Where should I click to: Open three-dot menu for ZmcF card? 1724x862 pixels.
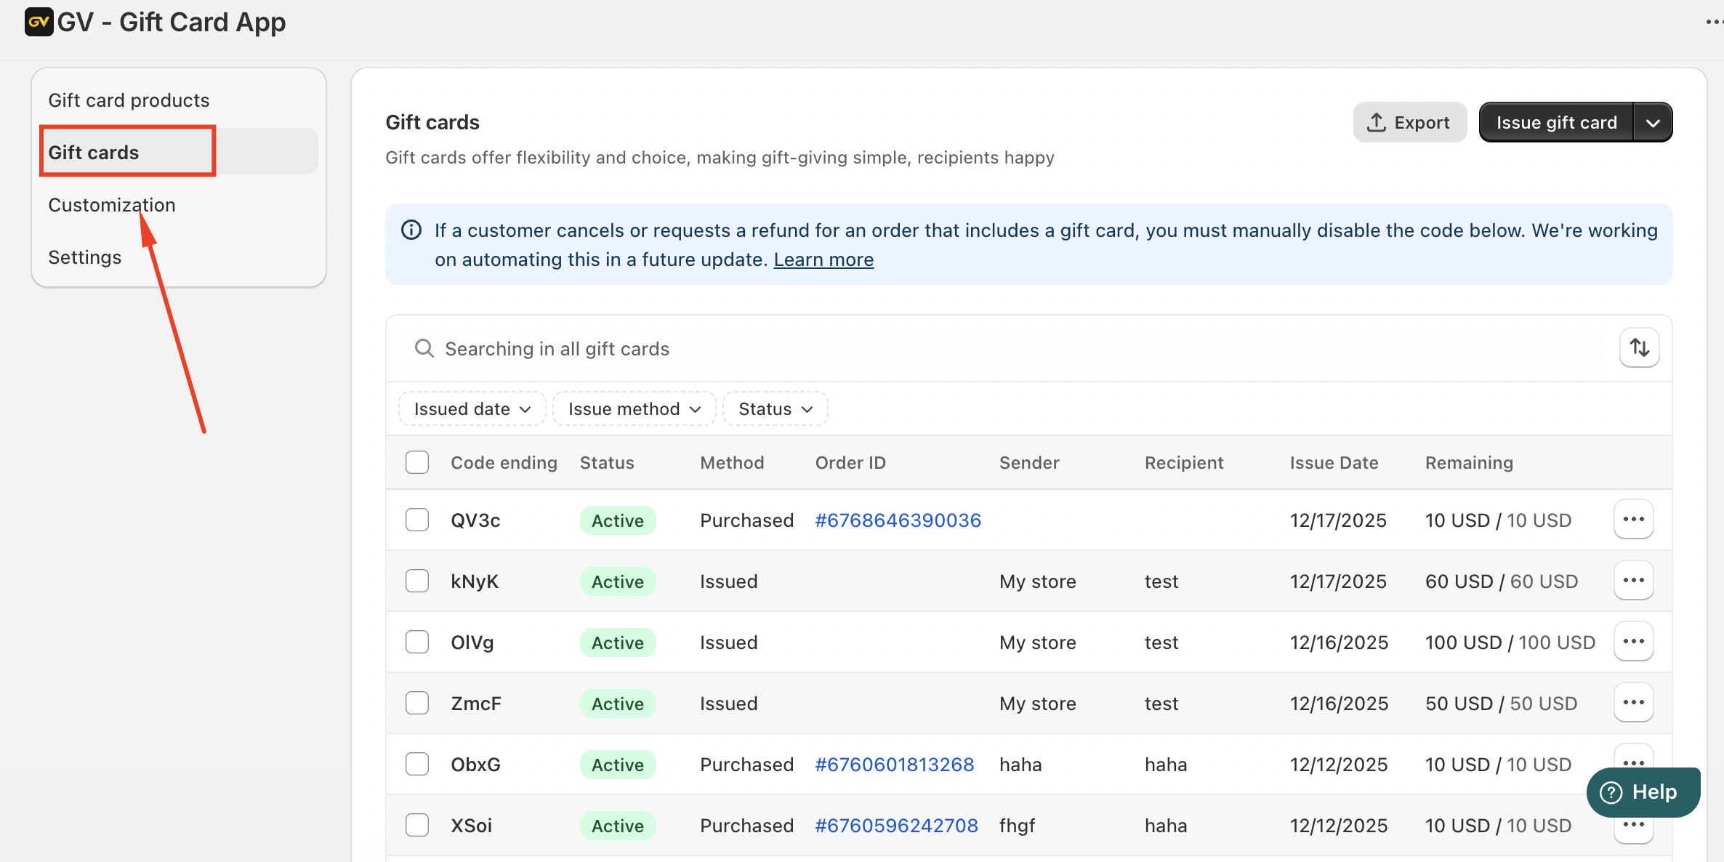tap(1633, 703)
